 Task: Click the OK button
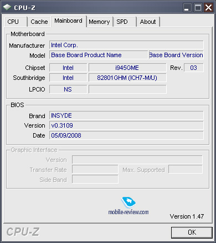coord(192,232)
